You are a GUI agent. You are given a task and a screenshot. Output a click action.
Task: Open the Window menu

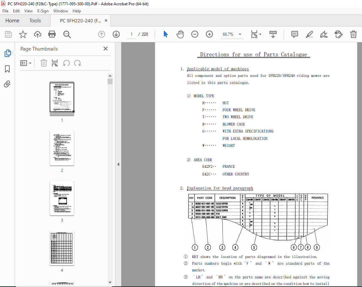[x=61, y=11]
